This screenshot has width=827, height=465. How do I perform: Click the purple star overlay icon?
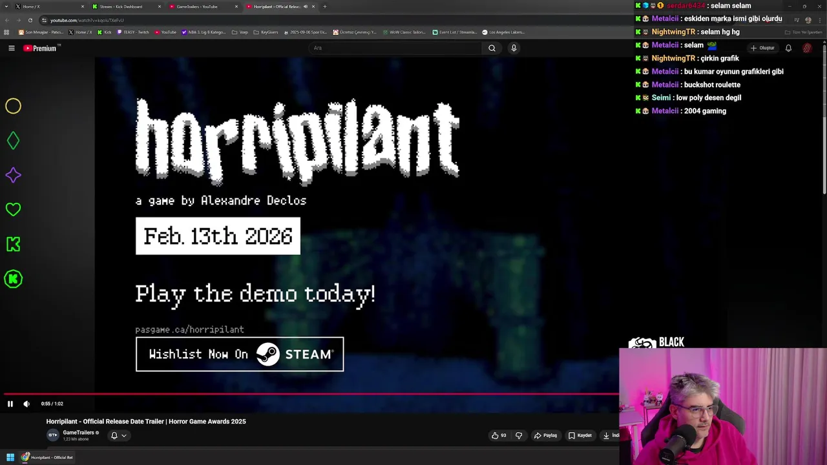(x=14, y=175)
